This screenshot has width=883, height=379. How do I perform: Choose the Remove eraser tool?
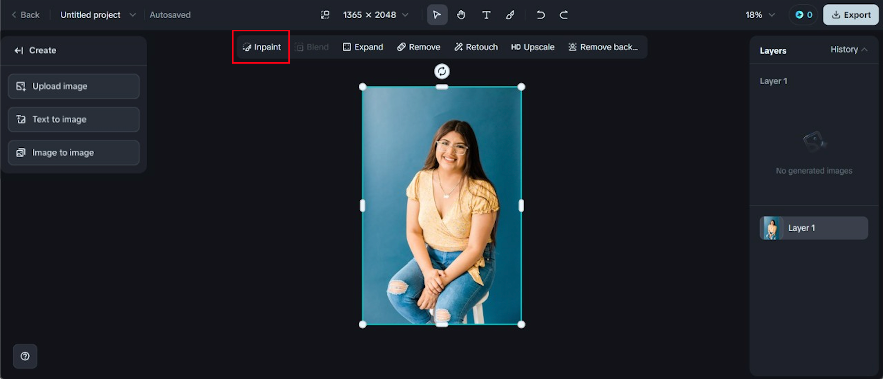coord(418,47)
